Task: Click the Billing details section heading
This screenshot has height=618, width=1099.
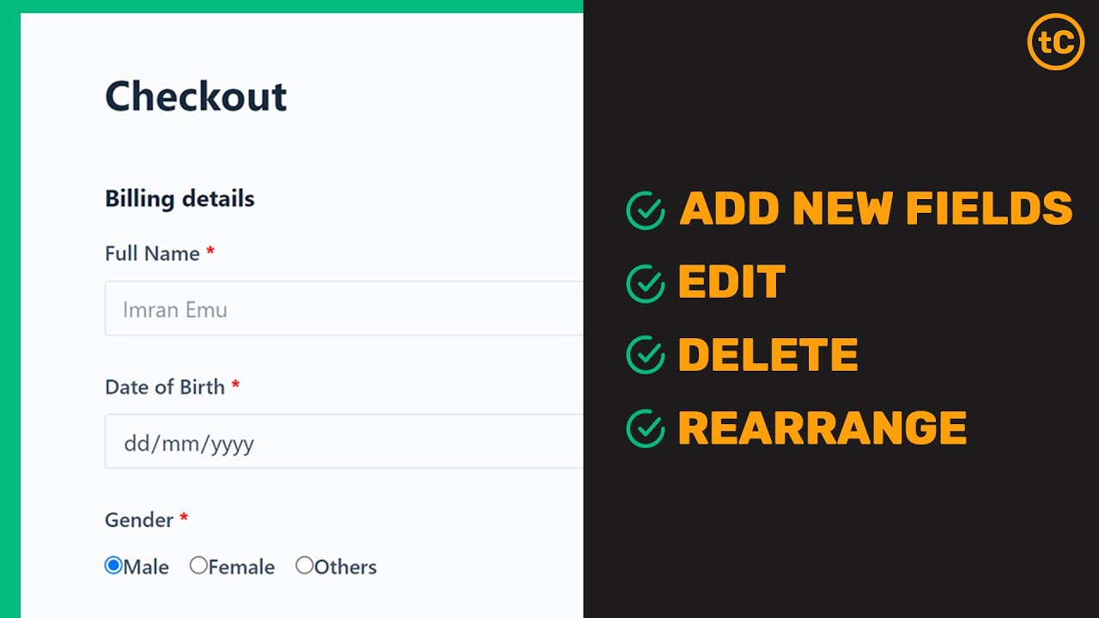Action: (x=179, y=198)
